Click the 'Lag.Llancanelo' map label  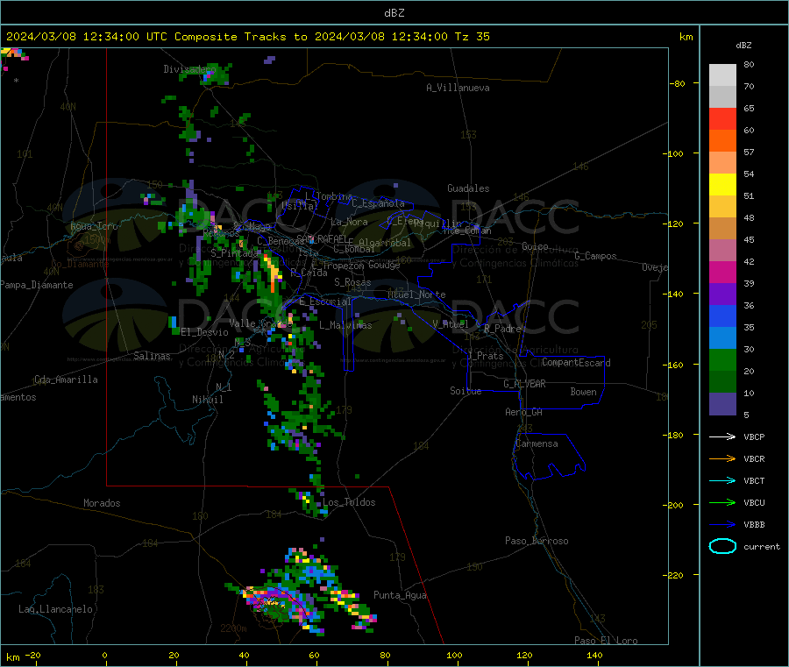[55, 610]
